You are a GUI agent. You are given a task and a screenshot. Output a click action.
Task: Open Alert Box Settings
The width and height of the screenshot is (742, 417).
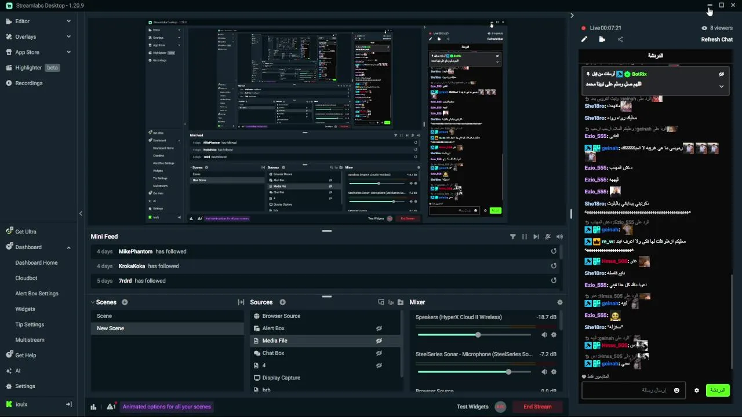pyautogui.click(x=37, y=294)
